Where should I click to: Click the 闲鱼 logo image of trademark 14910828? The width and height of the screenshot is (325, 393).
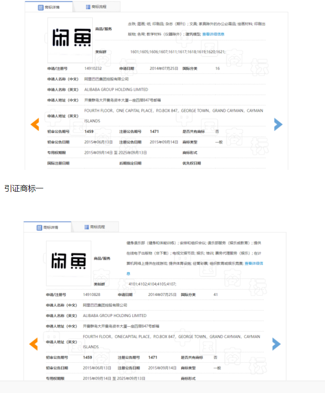tap(69, 264)
